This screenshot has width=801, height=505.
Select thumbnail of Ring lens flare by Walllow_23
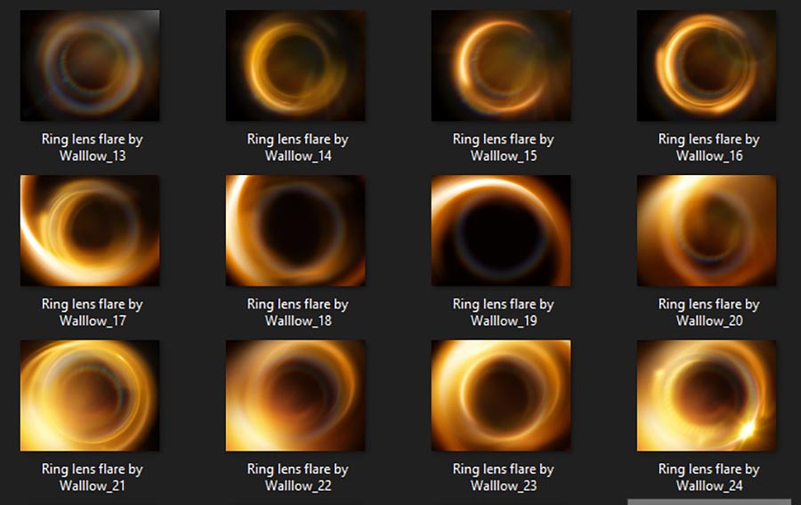point(501,396)
